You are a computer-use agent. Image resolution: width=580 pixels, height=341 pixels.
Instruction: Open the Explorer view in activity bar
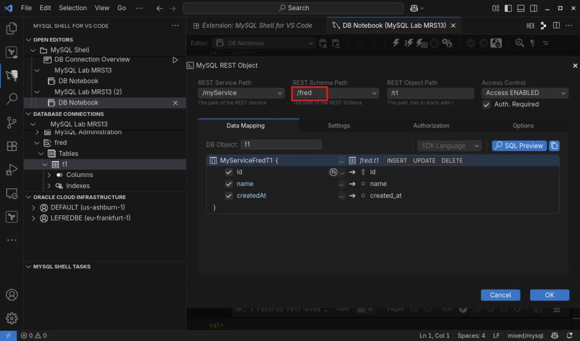pyautogui.click(x=11, y=28)
